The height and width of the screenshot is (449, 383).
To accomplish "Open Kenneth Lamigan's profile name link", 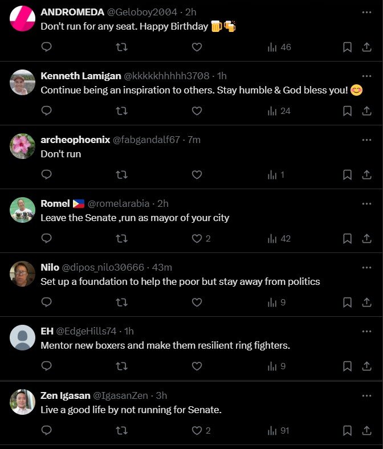I will click(x=80, y=76).
